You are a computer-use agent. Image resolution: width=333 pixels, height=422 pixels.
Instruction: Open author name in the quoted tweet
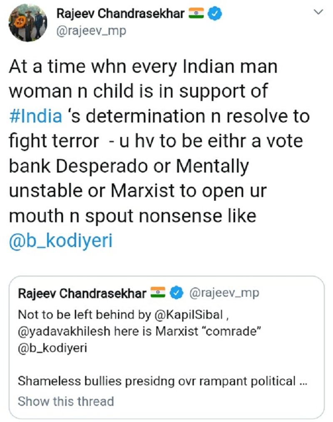click(x=82, y=294)
